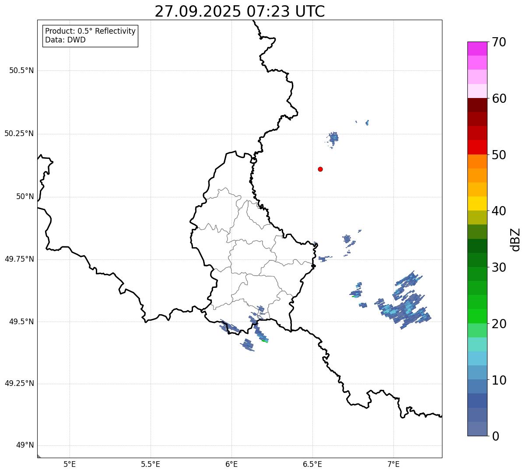The image size is (526, 473).
Task: Click the "10" colorbar tick value
Action: (x=499, y=380)
